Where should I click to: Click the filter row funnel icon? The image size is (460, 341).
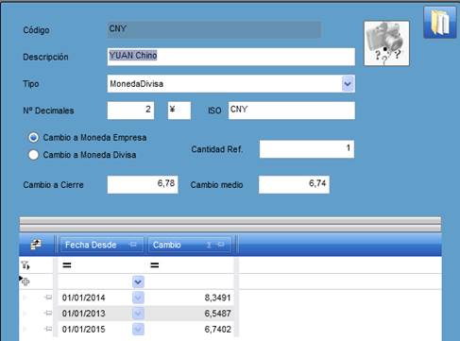(x=26, y=265)
